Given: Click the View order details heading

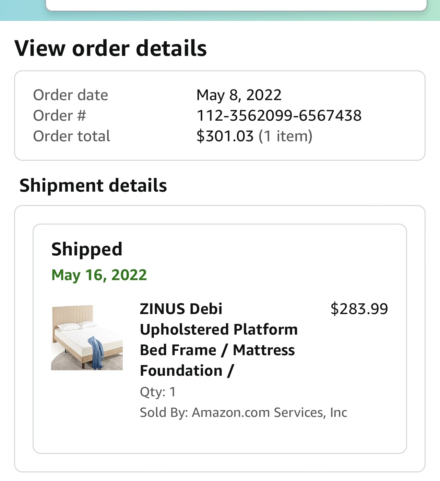Looking at the screenshot, I should pyautogui.click(x=110, y=48).
